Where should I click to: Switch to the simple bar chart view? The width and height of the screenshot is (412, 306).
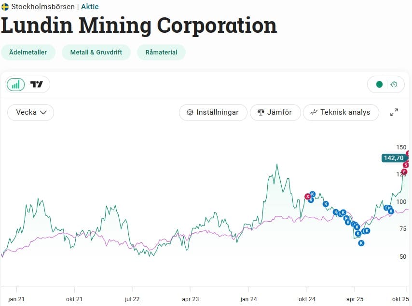pos(16,84)
